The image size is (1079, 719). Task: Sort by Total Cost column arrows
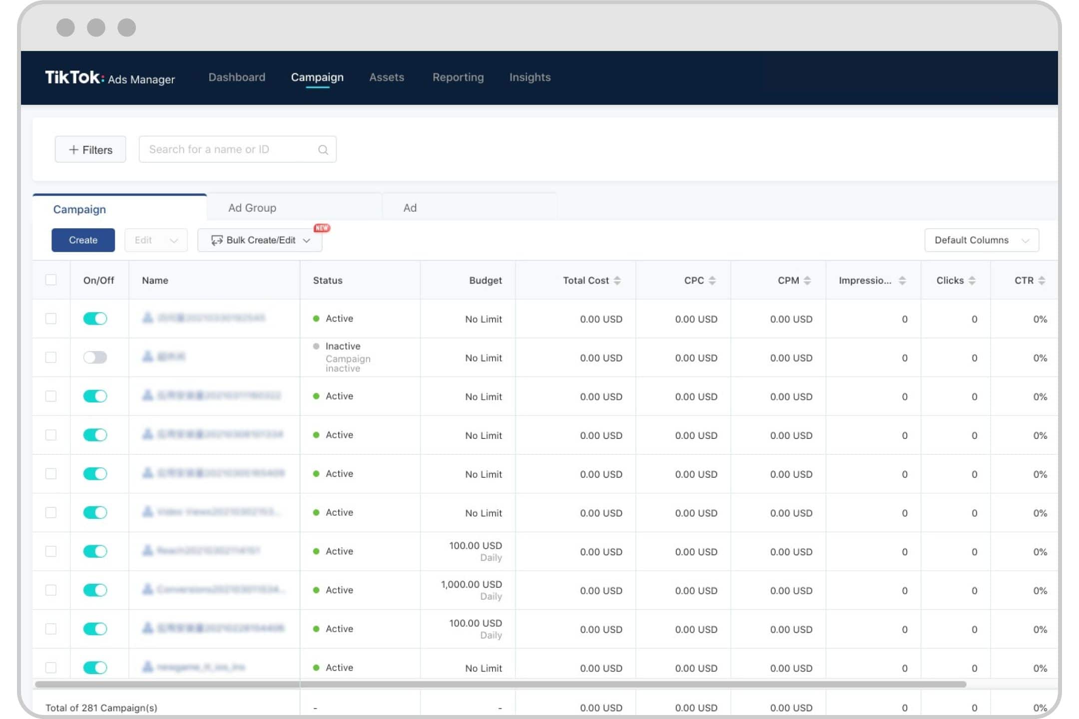pyautogui.click(x=617, y=281)
